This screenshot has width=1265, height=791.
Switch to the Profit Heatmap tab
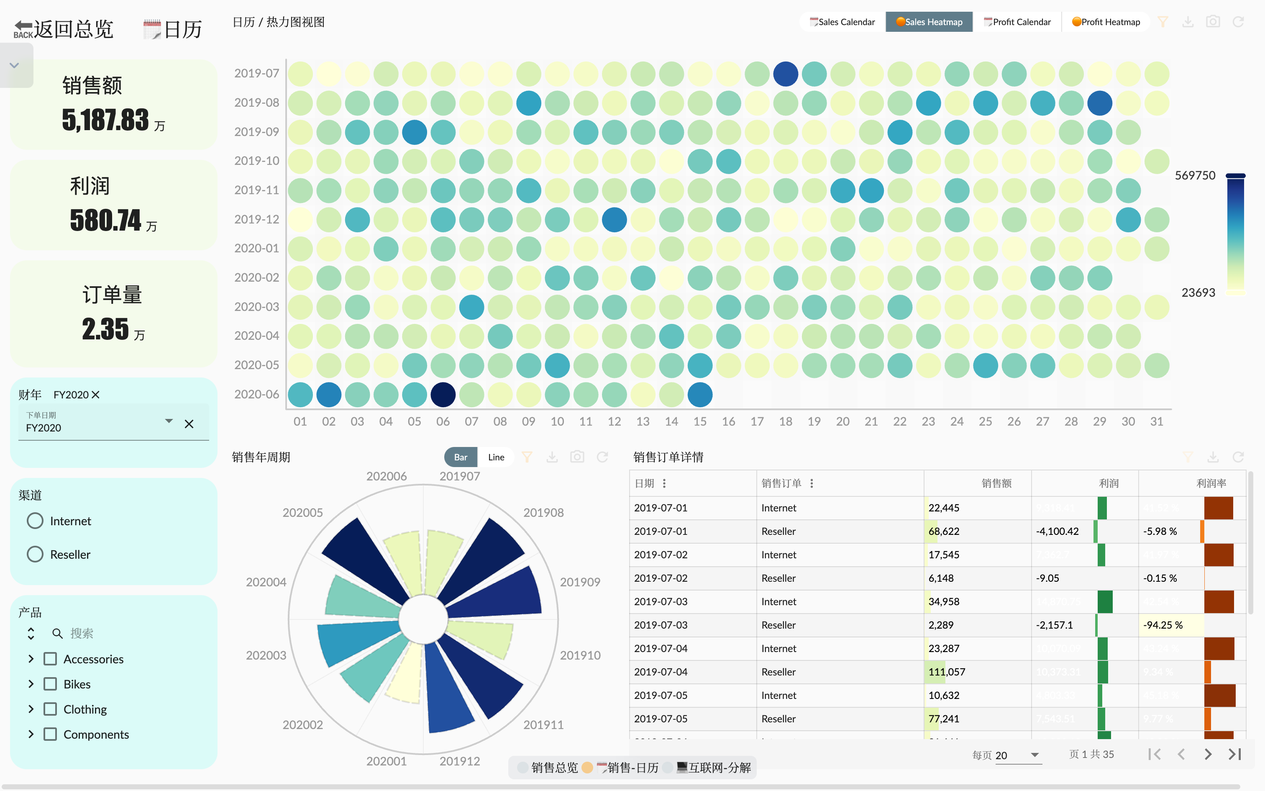pos(1106,22)
